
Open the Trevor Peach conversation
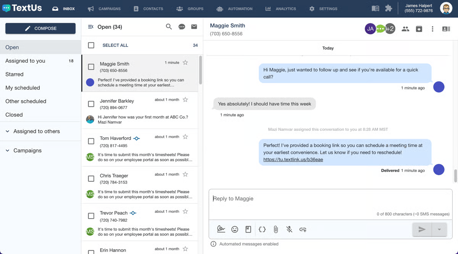click(x=140, y=222)
